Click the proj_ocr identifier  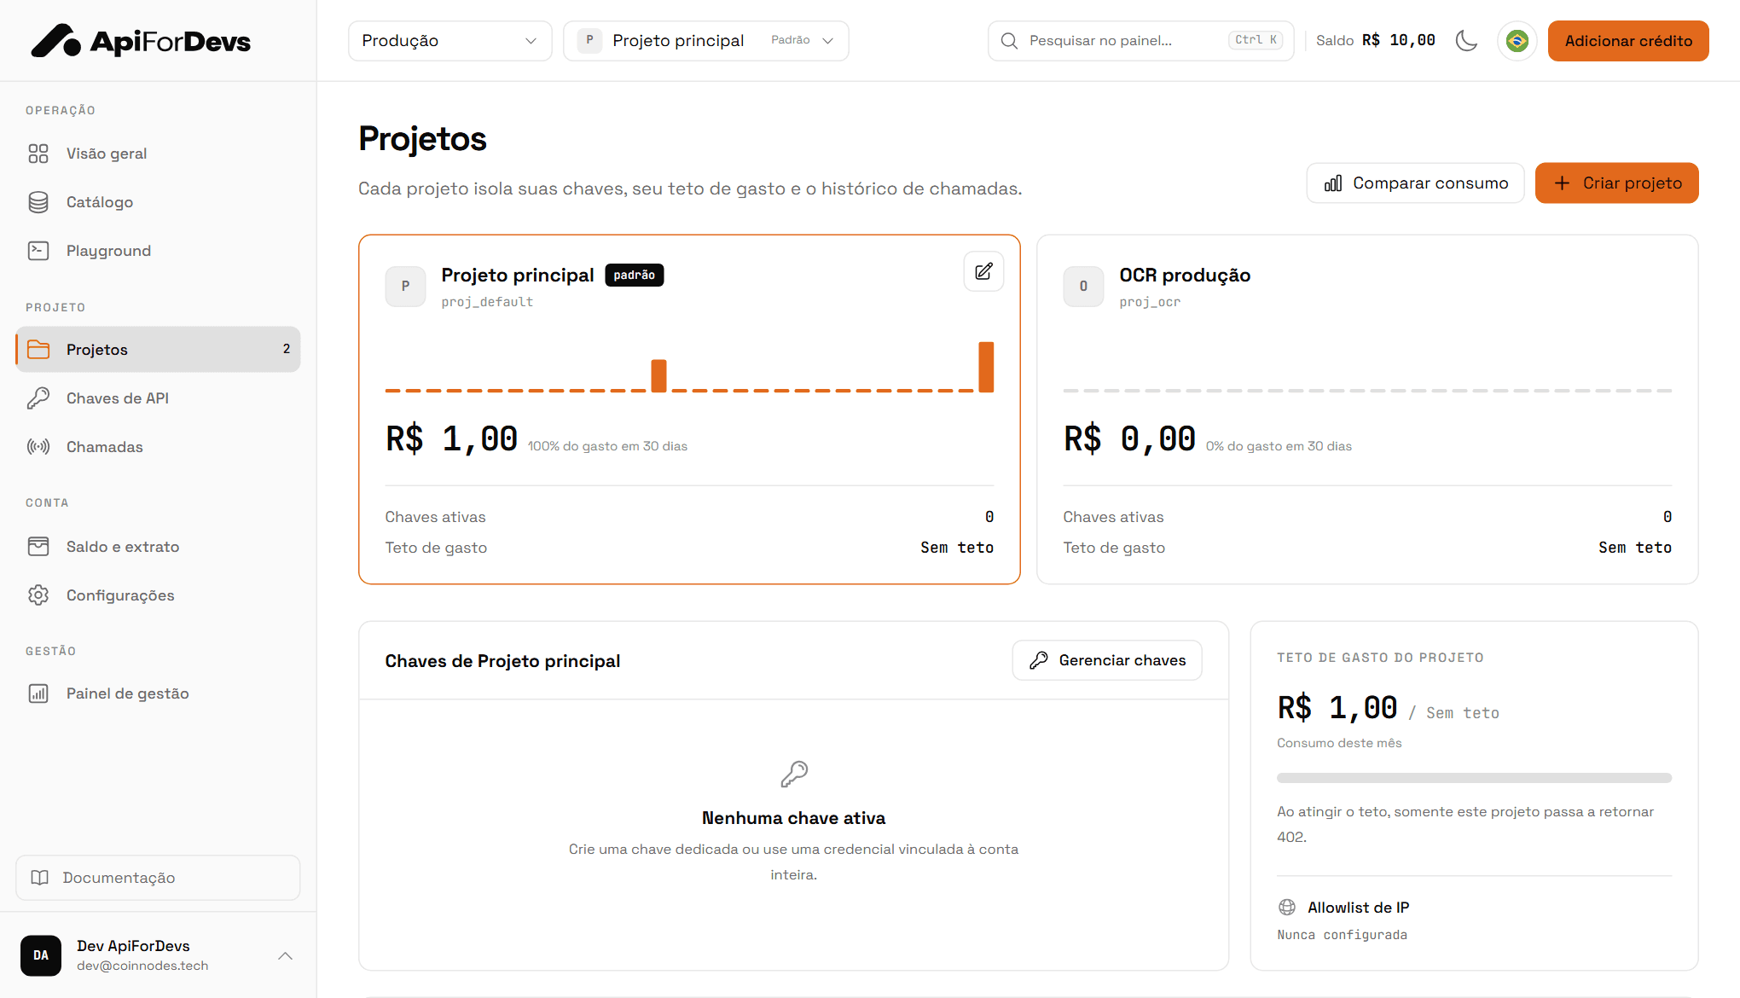1150,302
